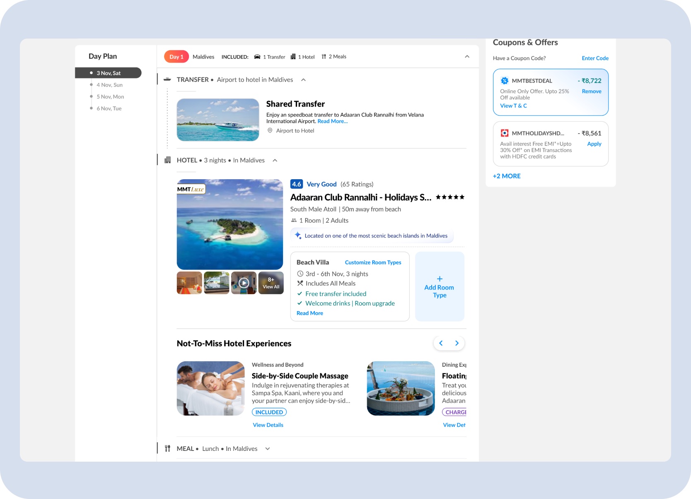Open the pool villa hotel thumbnail
The image size is (691, 499).
pyautogui.click(x=217, y=283)
